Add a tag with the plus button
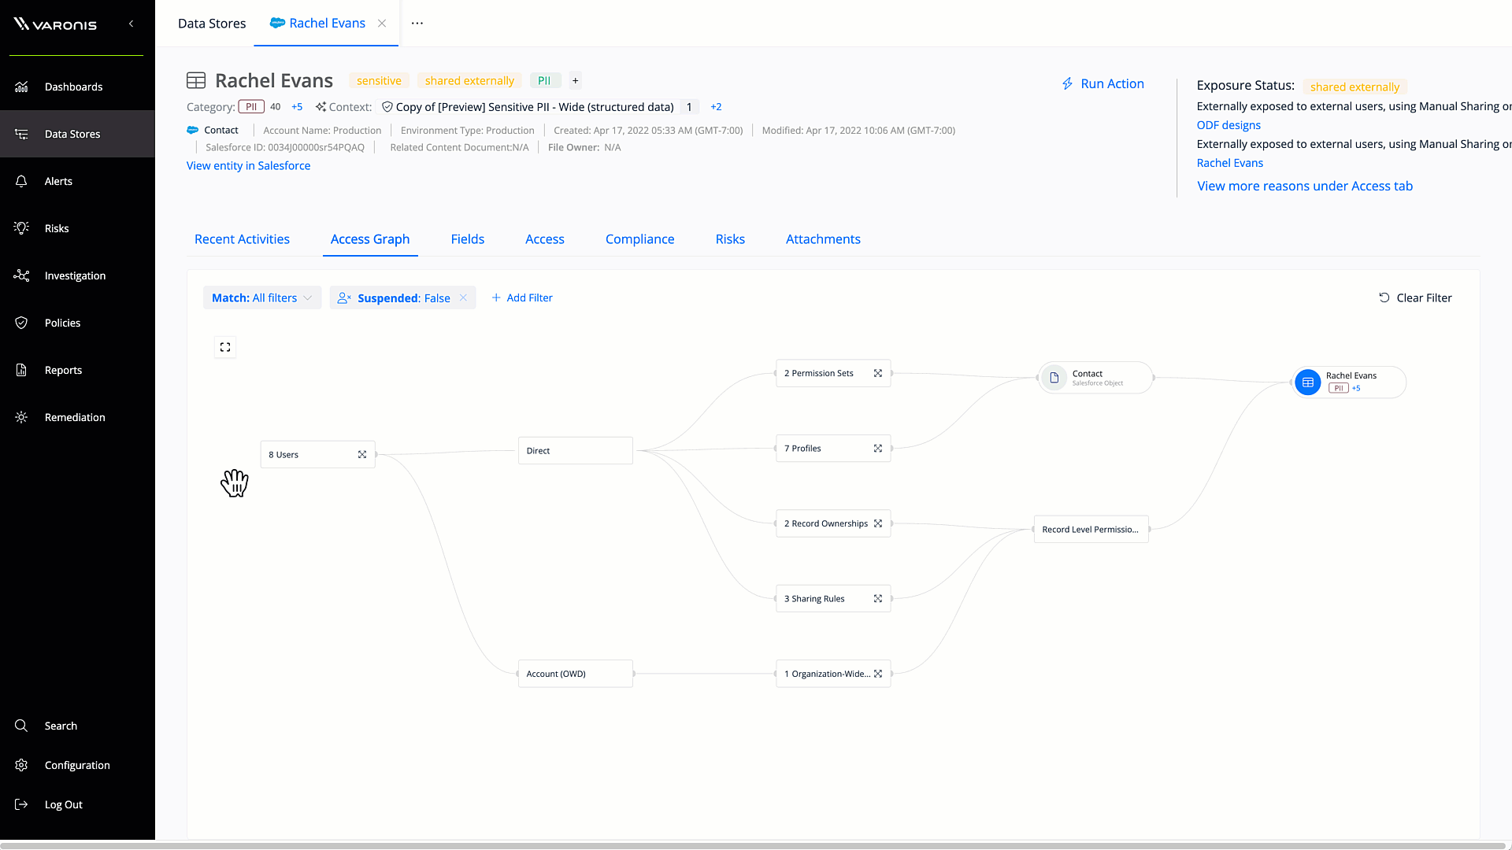This screenshot has width=1512, height=850. [576, 80]
